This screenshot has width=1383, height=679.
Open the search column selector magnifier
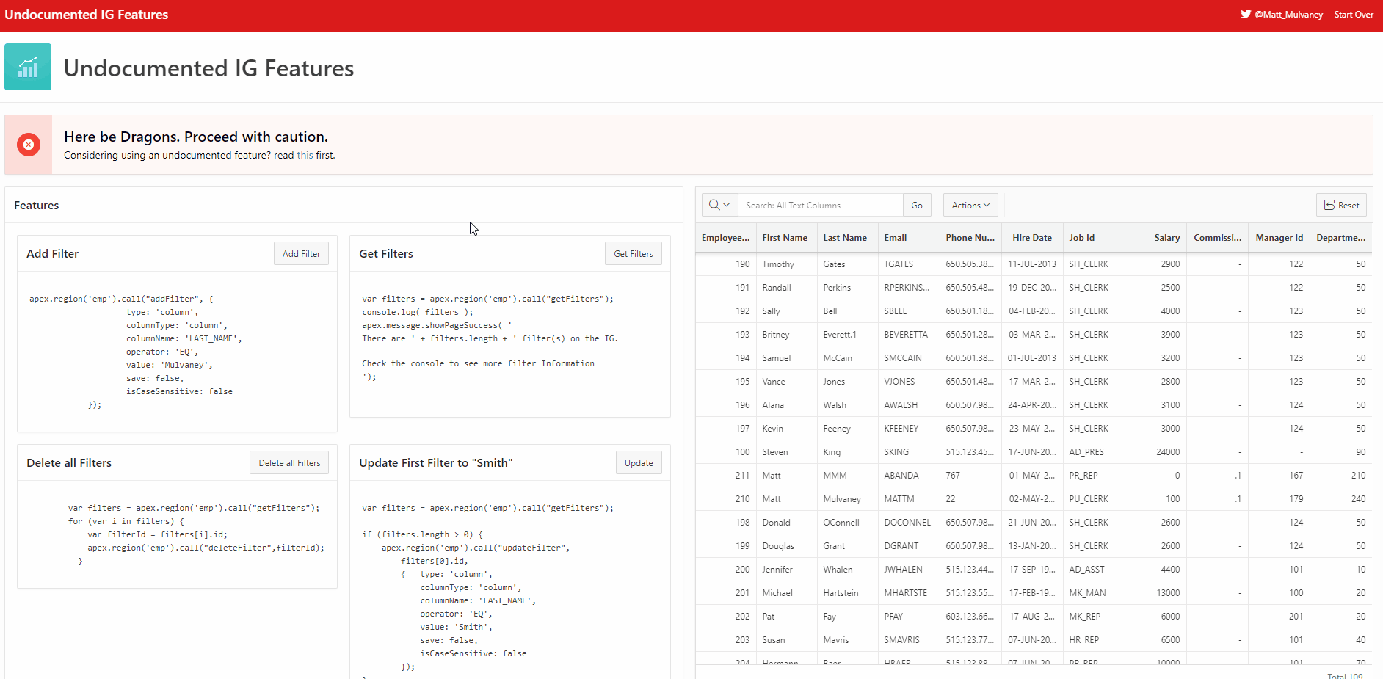(719, 205)
